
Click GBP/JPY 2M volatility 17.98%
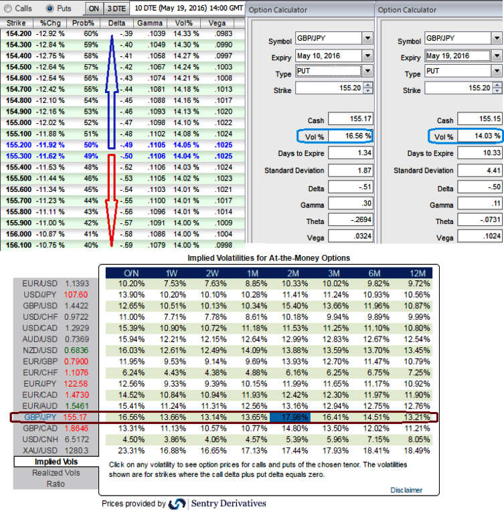click(x=290, y=417)
